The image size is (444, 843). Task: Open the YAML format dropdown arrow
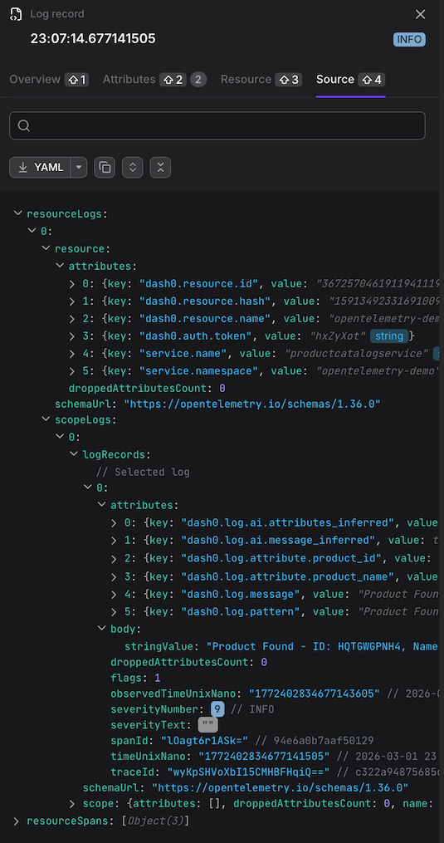79,167
